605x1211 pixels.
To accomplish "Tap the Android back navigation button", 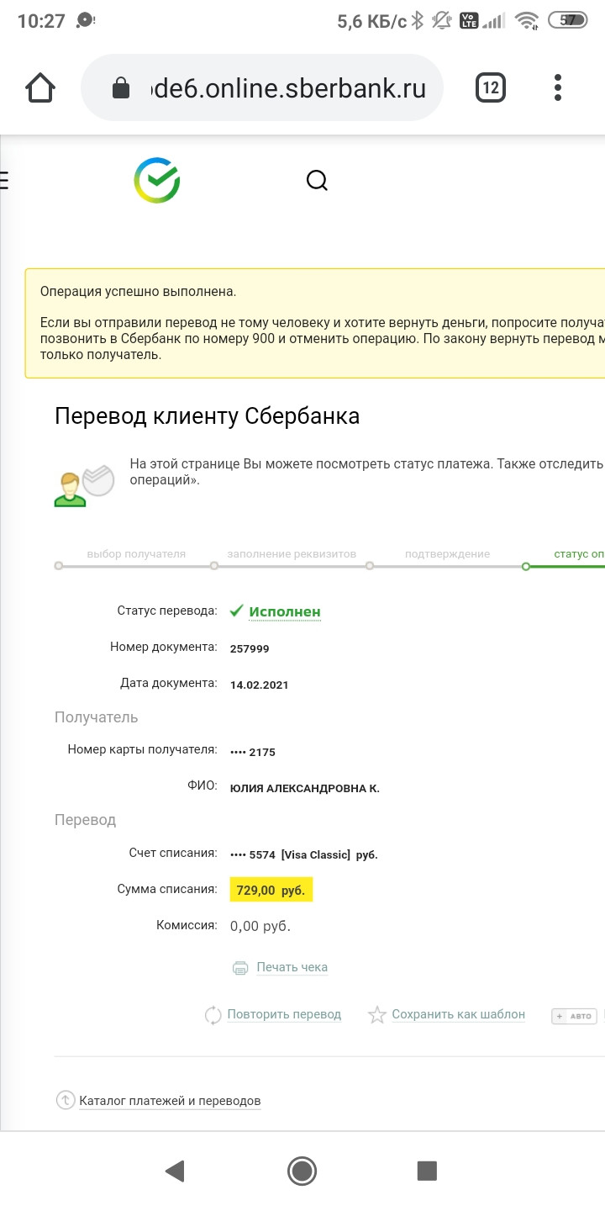I will (x=174, y=1171).
